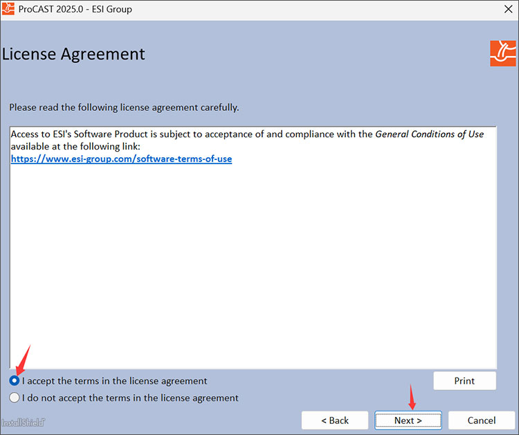Cancel the ProCAST installation
Image resolution: width=519 pixels, height=435 pixels.
(x=481, y=420)
